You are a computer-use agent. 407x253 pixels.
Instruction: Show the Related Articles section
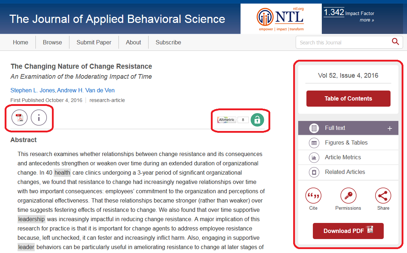click(345, 172)
